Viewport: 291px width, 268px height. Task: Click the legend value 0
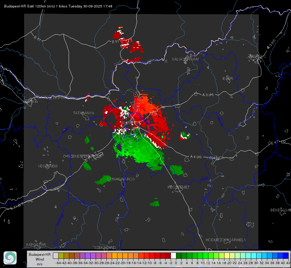point(176,263)
